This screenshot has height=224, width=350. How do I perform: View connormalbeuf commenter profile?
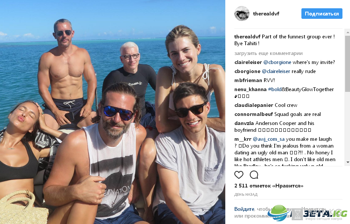point(254,114)
